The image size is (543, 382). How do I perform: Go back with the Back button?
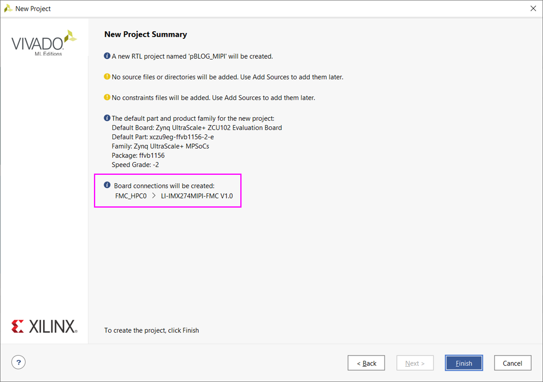366,363
